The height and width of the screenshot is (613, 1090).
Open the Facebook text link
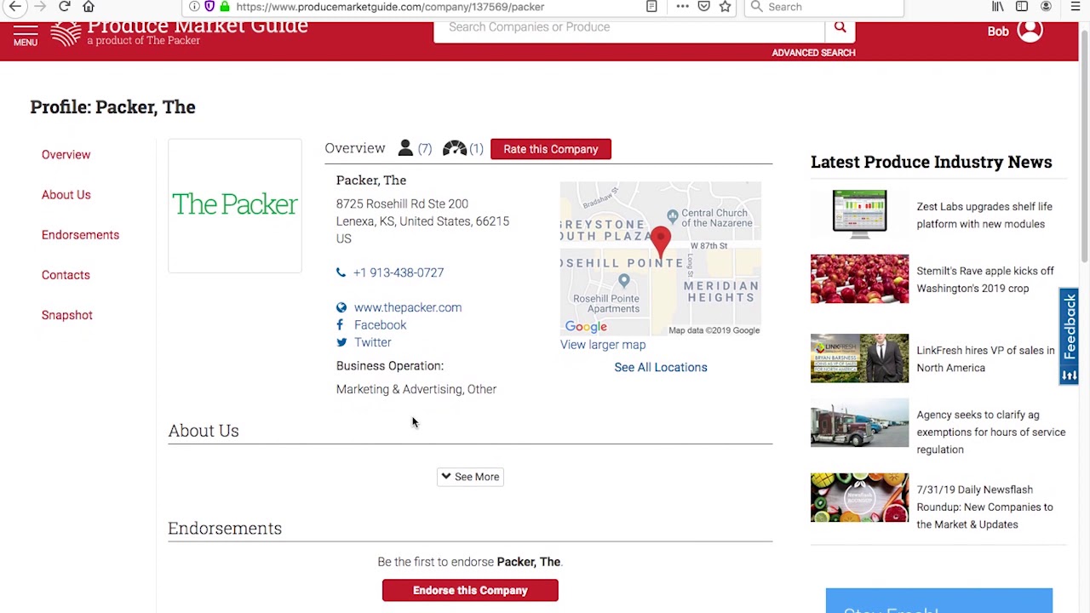[380, 325]
